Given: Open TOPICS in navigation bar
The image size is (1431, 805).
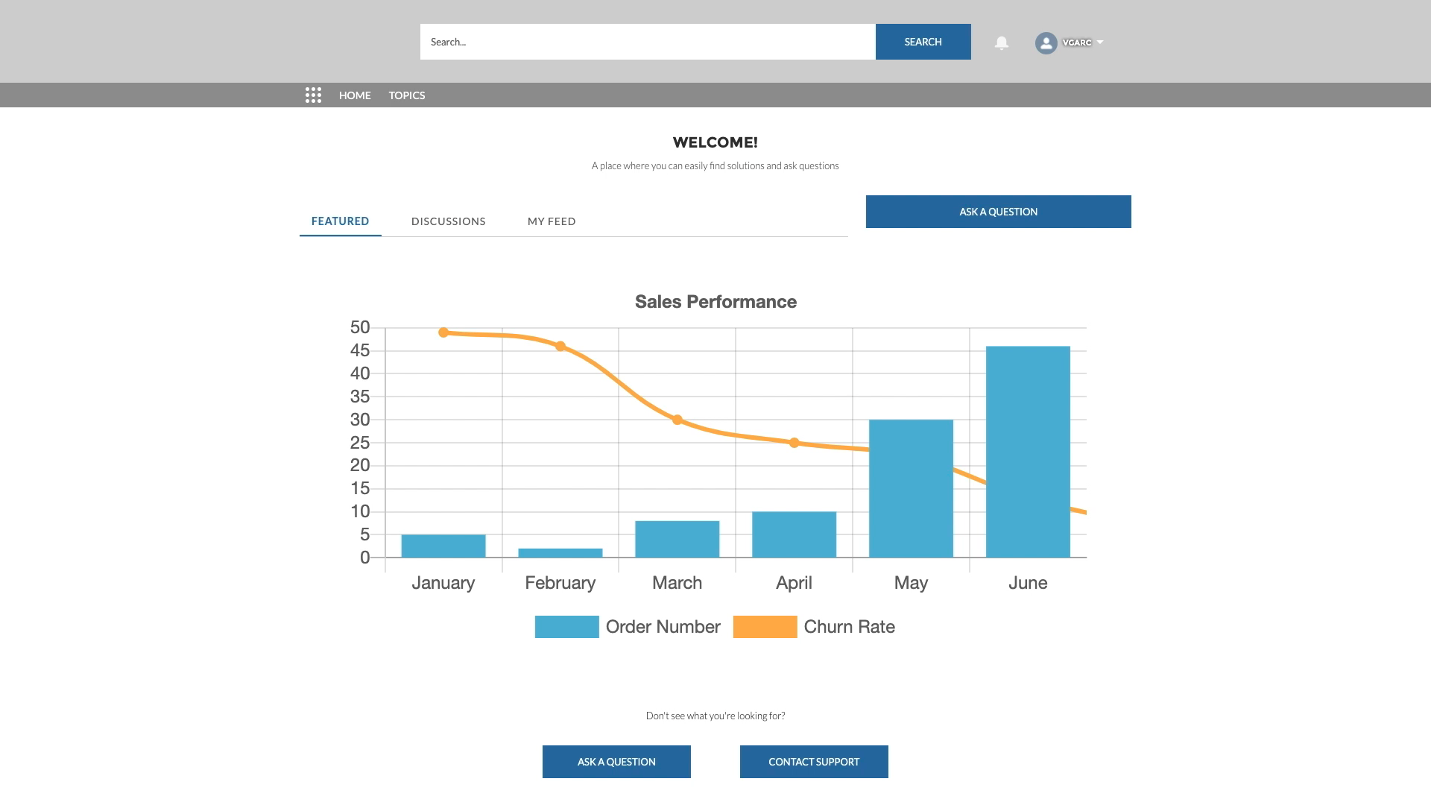Looking at the screenshot, I should [407, 95].
